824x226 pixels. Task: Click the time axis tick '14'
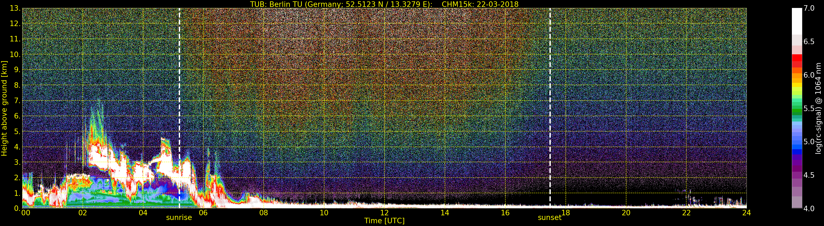[x=445, y=213]
